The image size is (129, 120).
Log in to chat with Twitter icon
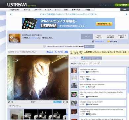click(88, 63)
